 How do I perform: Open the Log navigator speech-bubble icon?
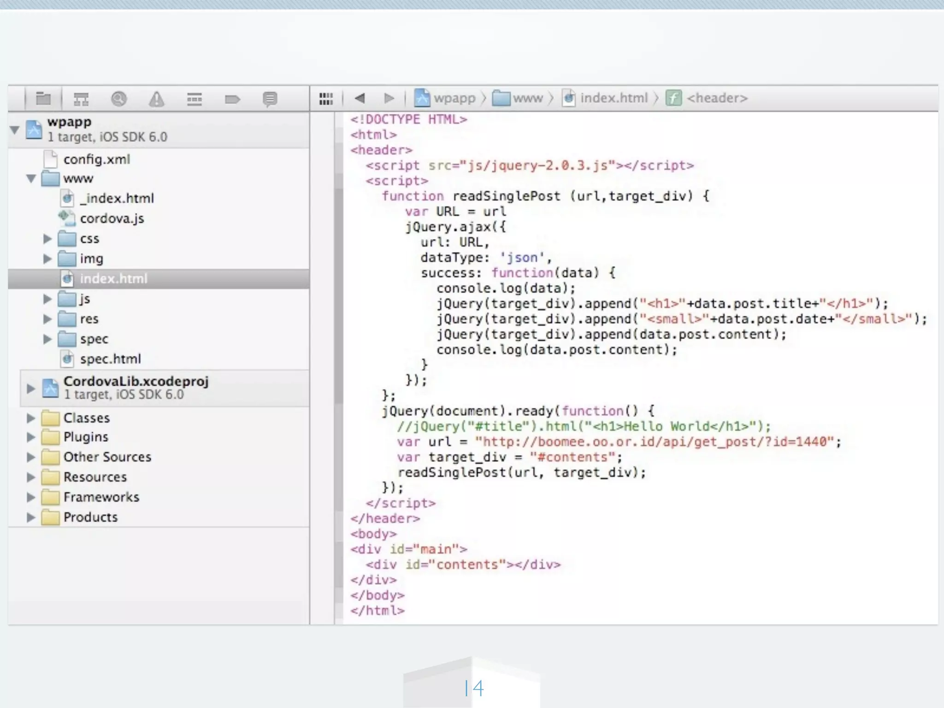point(270,99)
